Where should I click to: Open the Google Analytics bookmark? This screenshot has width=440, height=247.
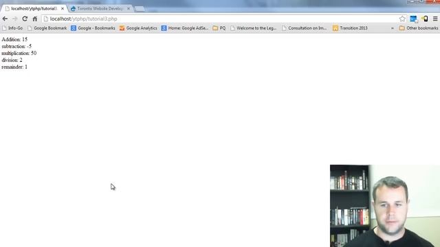click(x=138, y=28)
